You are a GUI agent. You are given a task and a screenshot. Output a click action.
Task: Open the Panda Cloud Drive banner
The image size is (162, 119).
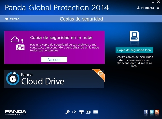[54, 79]
